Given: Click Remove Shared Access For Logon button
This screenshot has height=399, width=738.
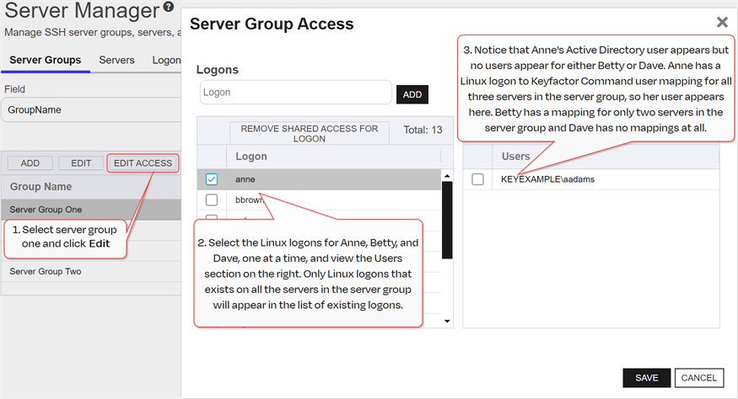Looking at the screenshot, I should [x=309, y=134].
